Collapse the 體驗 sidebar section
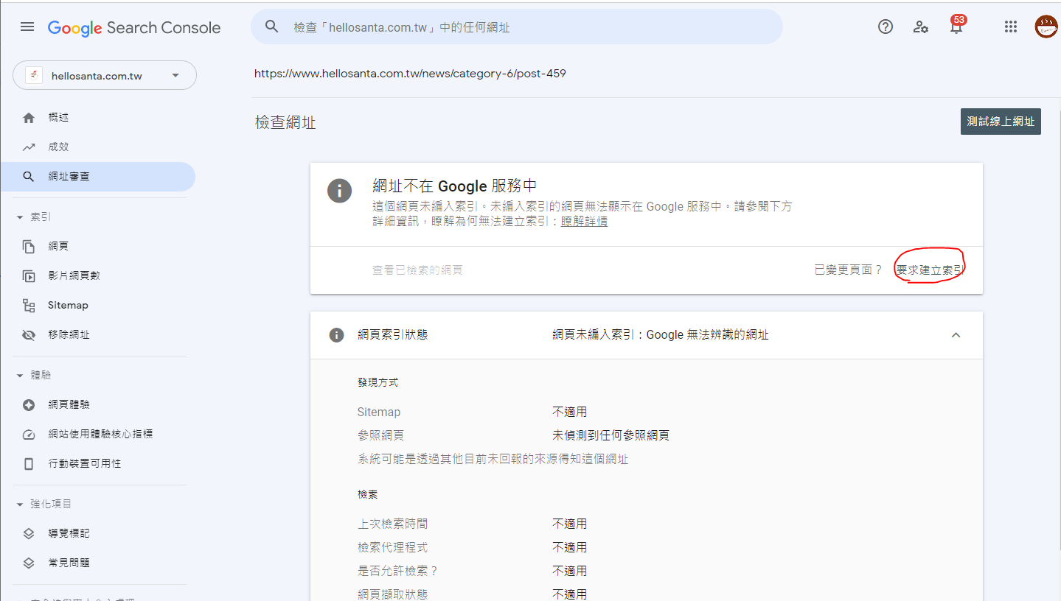1061x601 pixels. click(x=20, y=376)
